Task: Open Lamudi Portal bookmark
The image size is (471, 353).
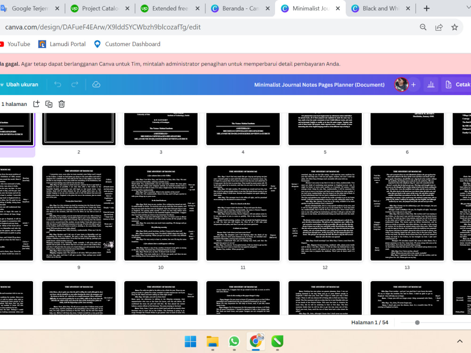Action: [62, 44]
